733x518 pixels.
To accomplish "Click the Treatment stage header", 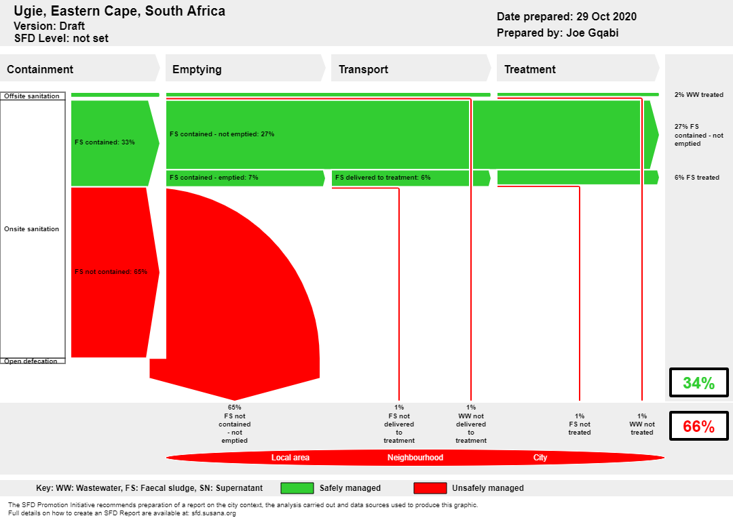I will [x=578, y=68].
